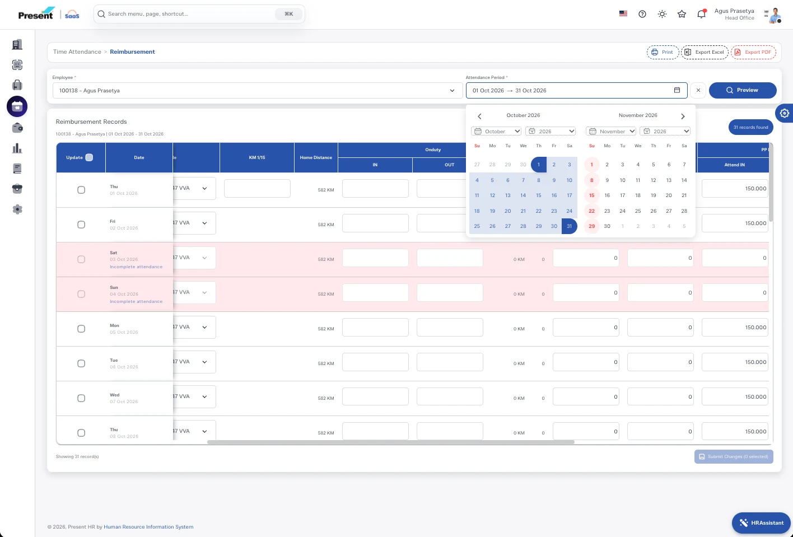793x537 pixels.
Task: Click the horizontal scrollbar under the table
Action: pos(391,442)
